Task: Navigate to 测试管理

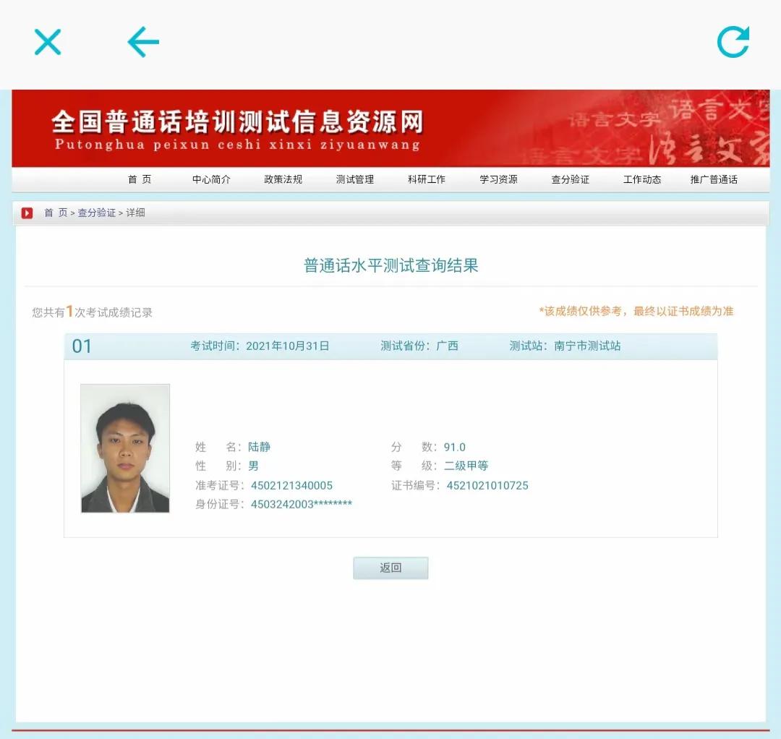Action: 354,180
